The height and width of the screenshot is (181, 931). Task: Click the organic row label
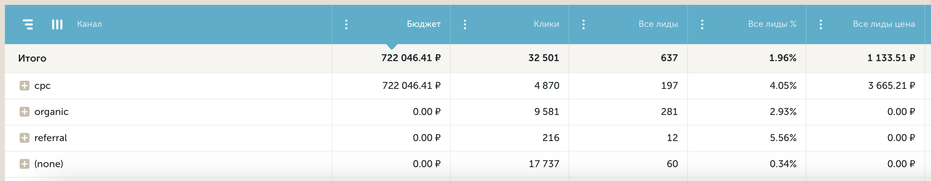pyautogui.click(x=51, y=112)
